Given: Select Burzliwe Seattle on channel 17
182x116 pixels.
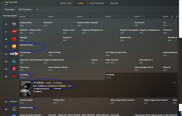Looking at the screenshot, I should (x=36, y=101).
